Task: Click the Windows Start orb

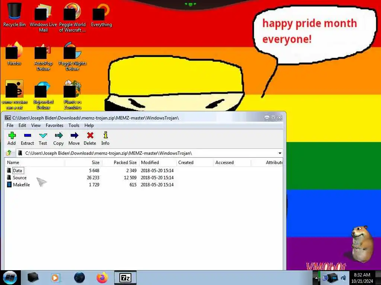Action: 10,278
